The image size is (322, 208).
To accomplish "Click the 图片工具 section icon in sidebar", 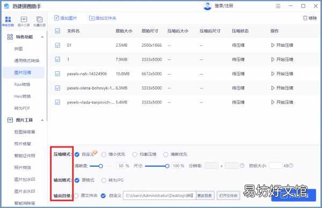I will 10,120.
